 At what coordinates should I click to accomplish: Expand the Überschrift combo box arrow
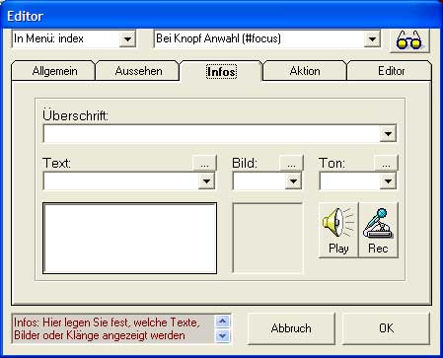(x=388, y=133)
